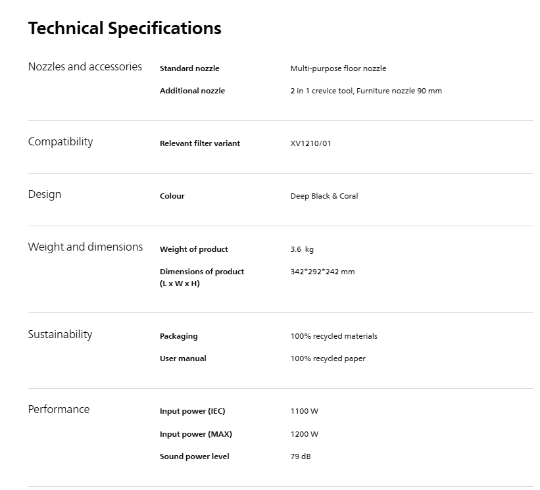Viewport: 540px width, 490px height.
Task: Click the Technical Specifications heading
Action: (x=125, y=28)
